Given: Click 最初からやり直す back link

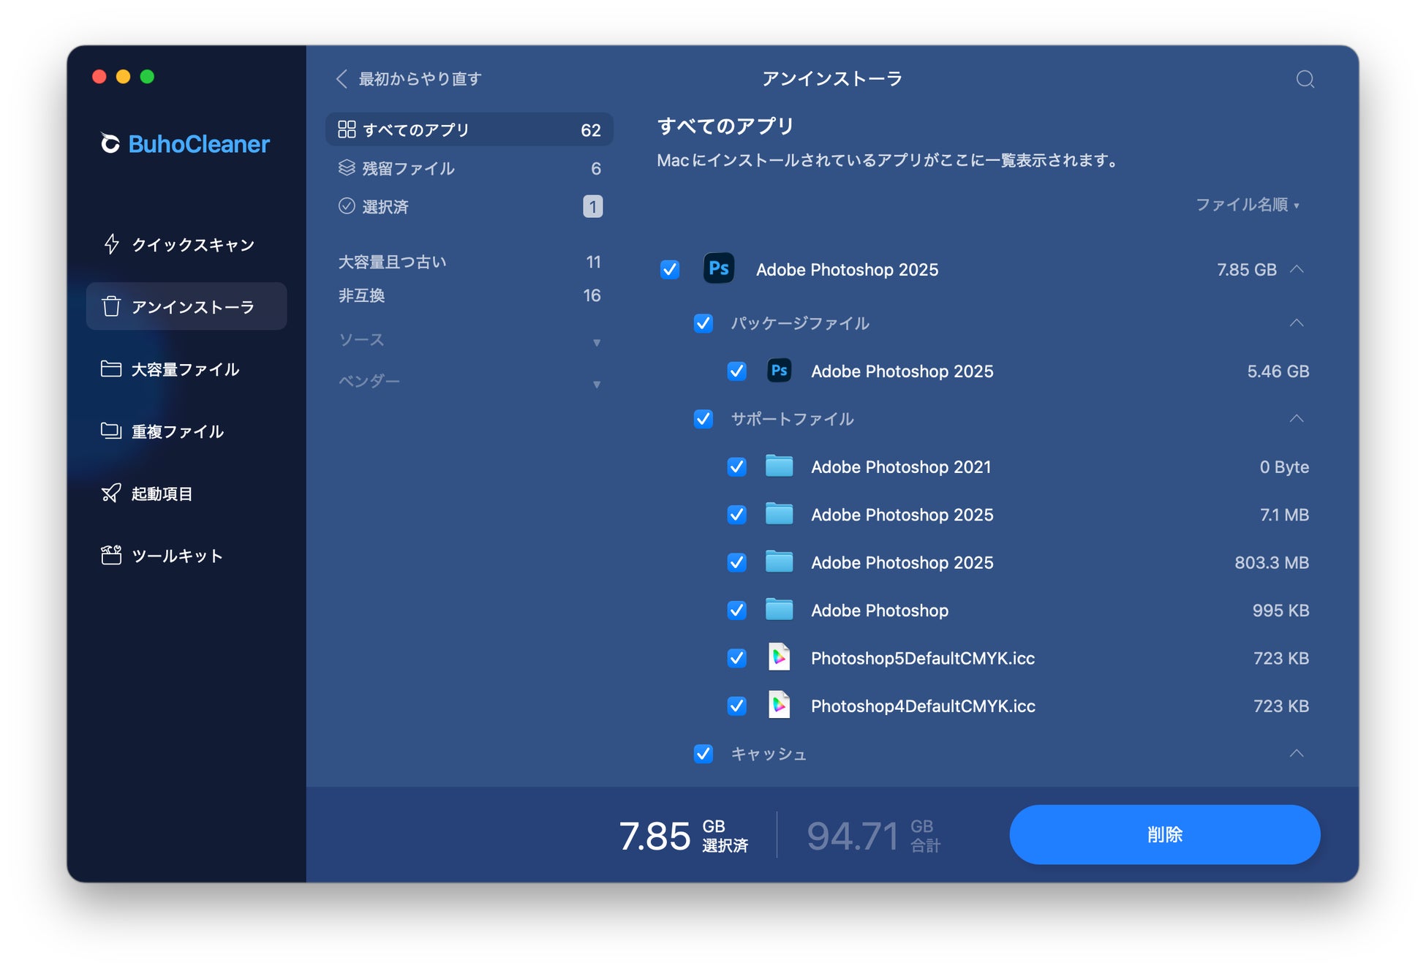Looking at the screenshot, I should pyautogui.click(x=410, y=79).
